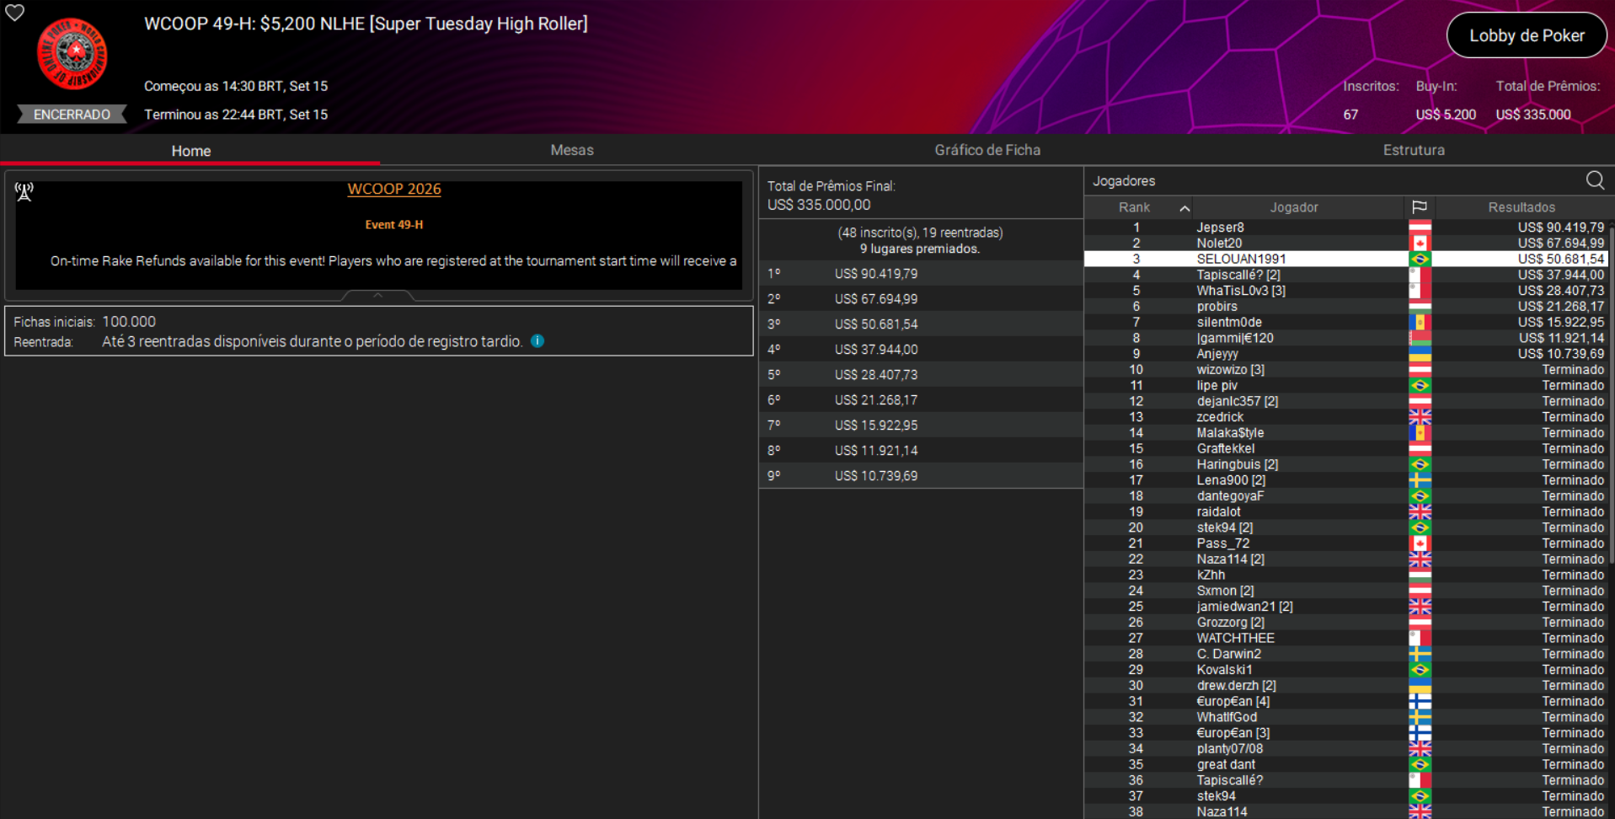Select player row Nolet20

point(1345,244)
